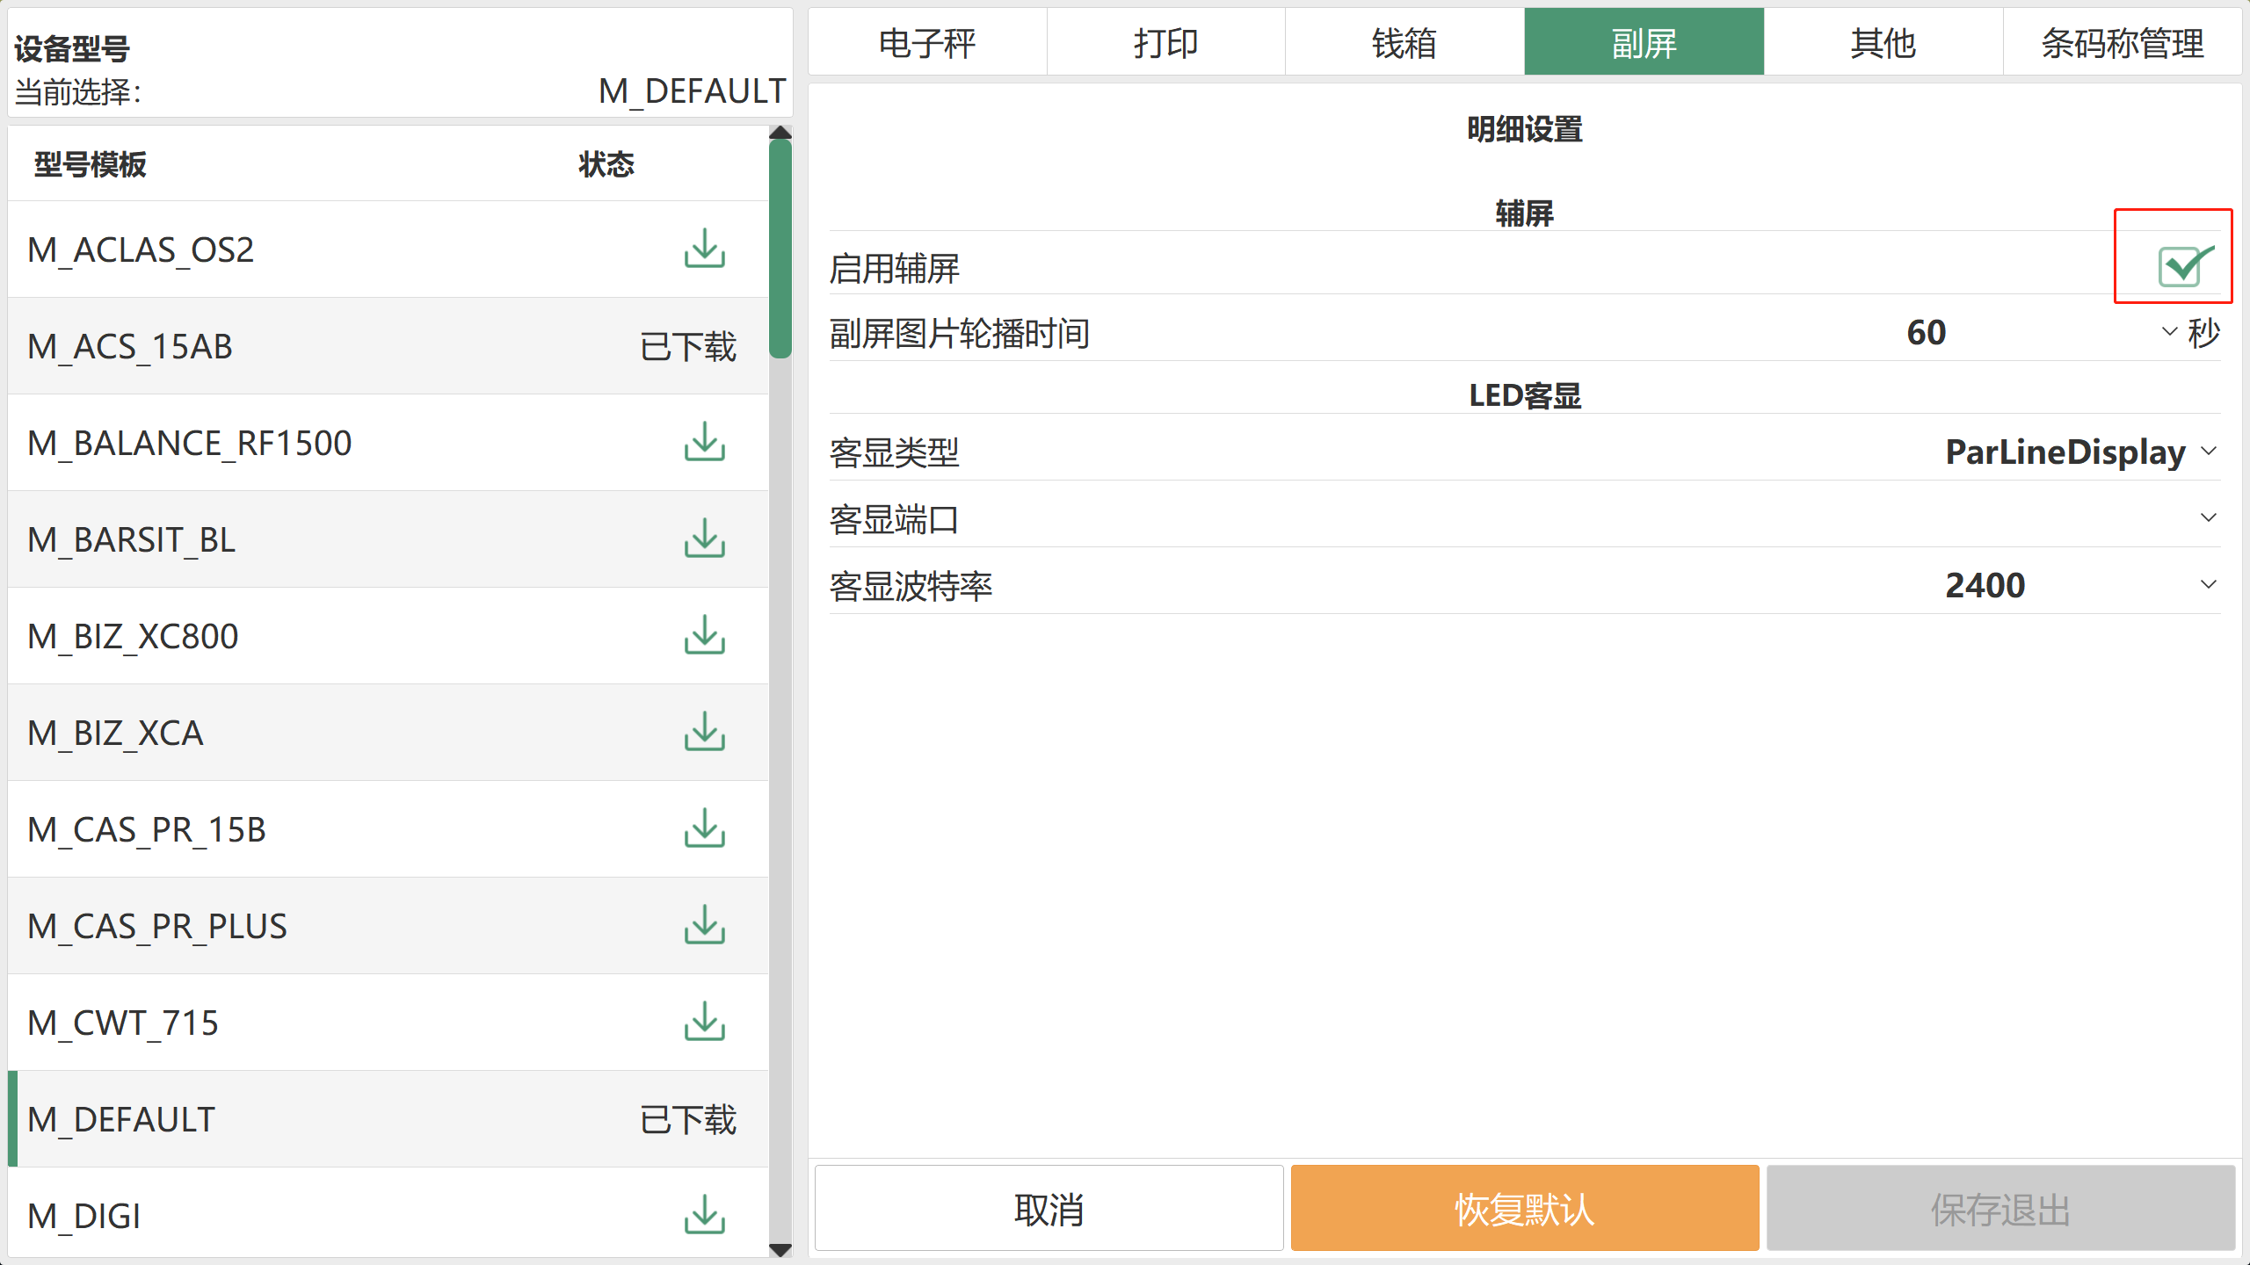Download the M_CAS_PR_15B template
Viewport: 2250px width, 1265px height.
point(704,829)
